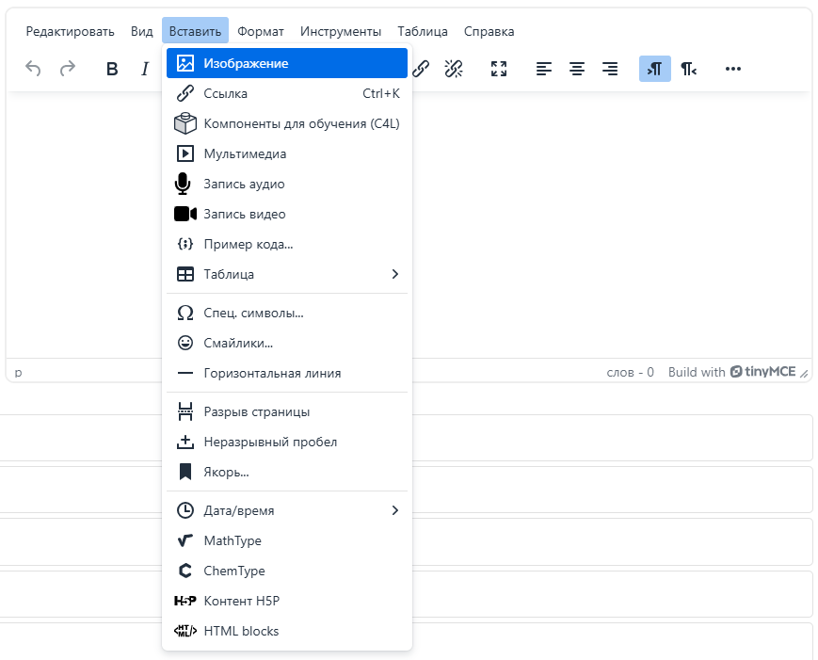Click the Undo arrow icon
Image resolution: width=818 pixels, height=660 pixels.
click(33, 69)
